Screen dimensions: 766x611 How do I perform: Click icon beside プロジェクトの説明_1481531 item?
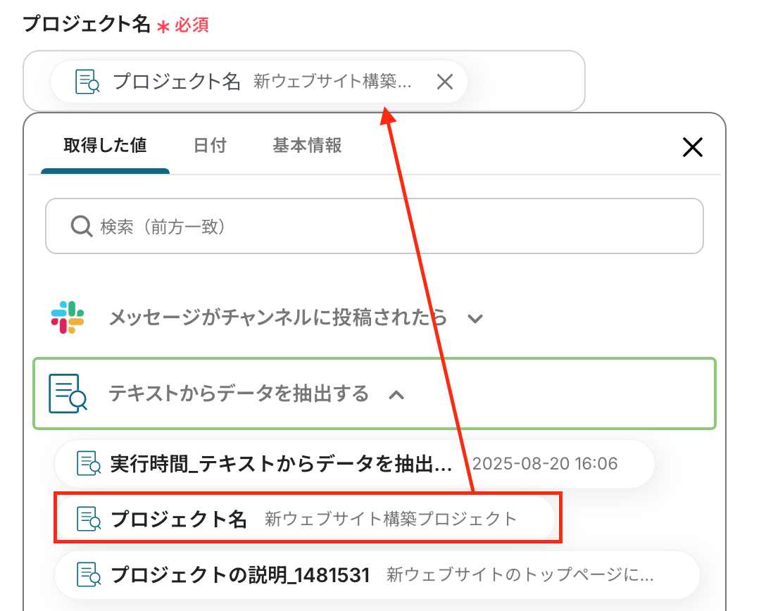click(88, 575)
